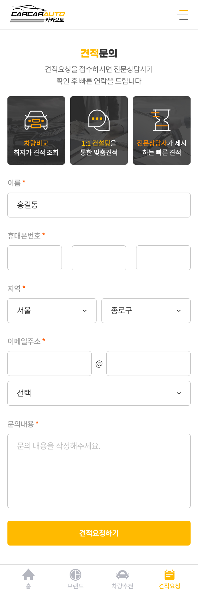198x594 pixels.
Task: Tap the 1:1 consulting chat bubble icon
Action: point(99,120)
